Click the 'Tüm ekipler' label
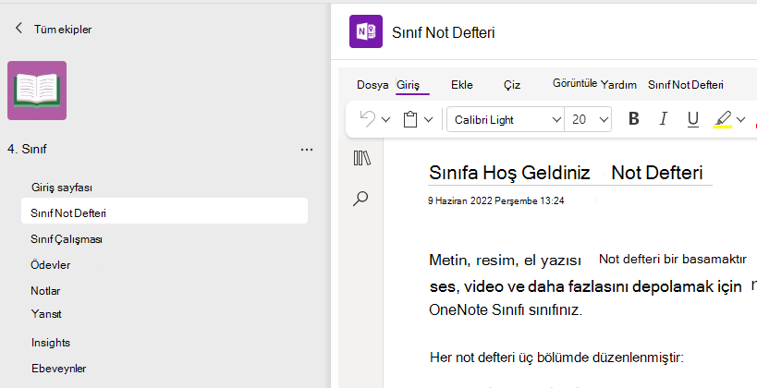This screenshot has width=757, height=388. click(63, 29)
